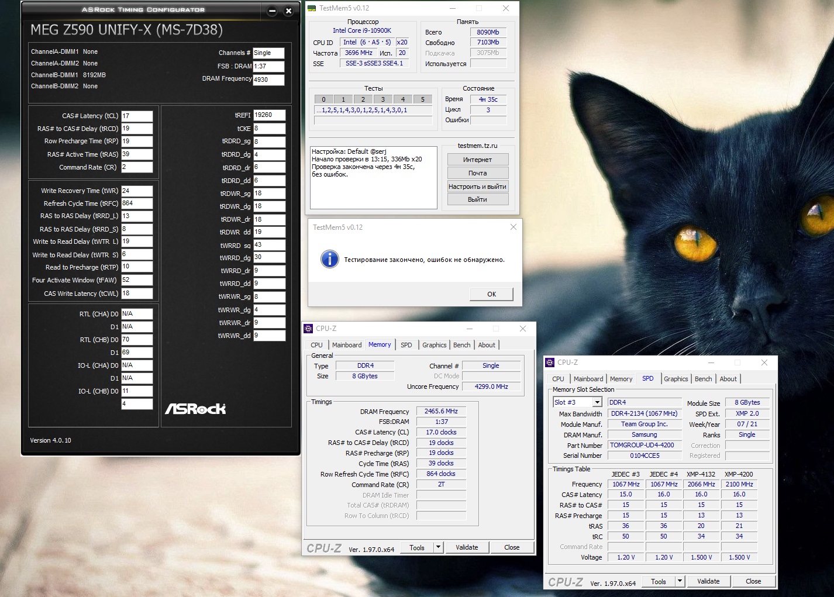Image resolution: width=834 pixels, height=597 pixels.
Task: Open Graphics tab in CPU-Z Memory Slot Selection window
Action: click(x=676, y=379)
